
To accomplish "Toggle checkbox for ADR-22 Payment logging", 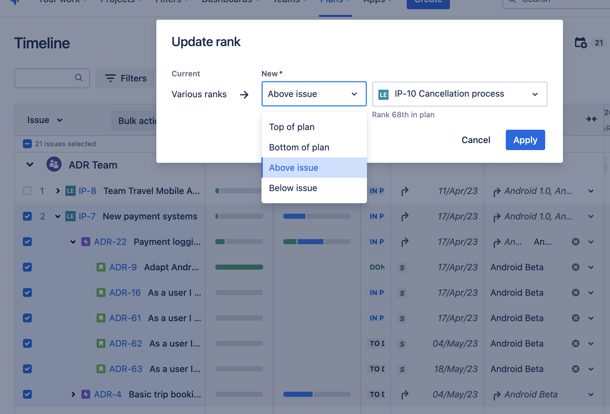I will pos(28,242).
